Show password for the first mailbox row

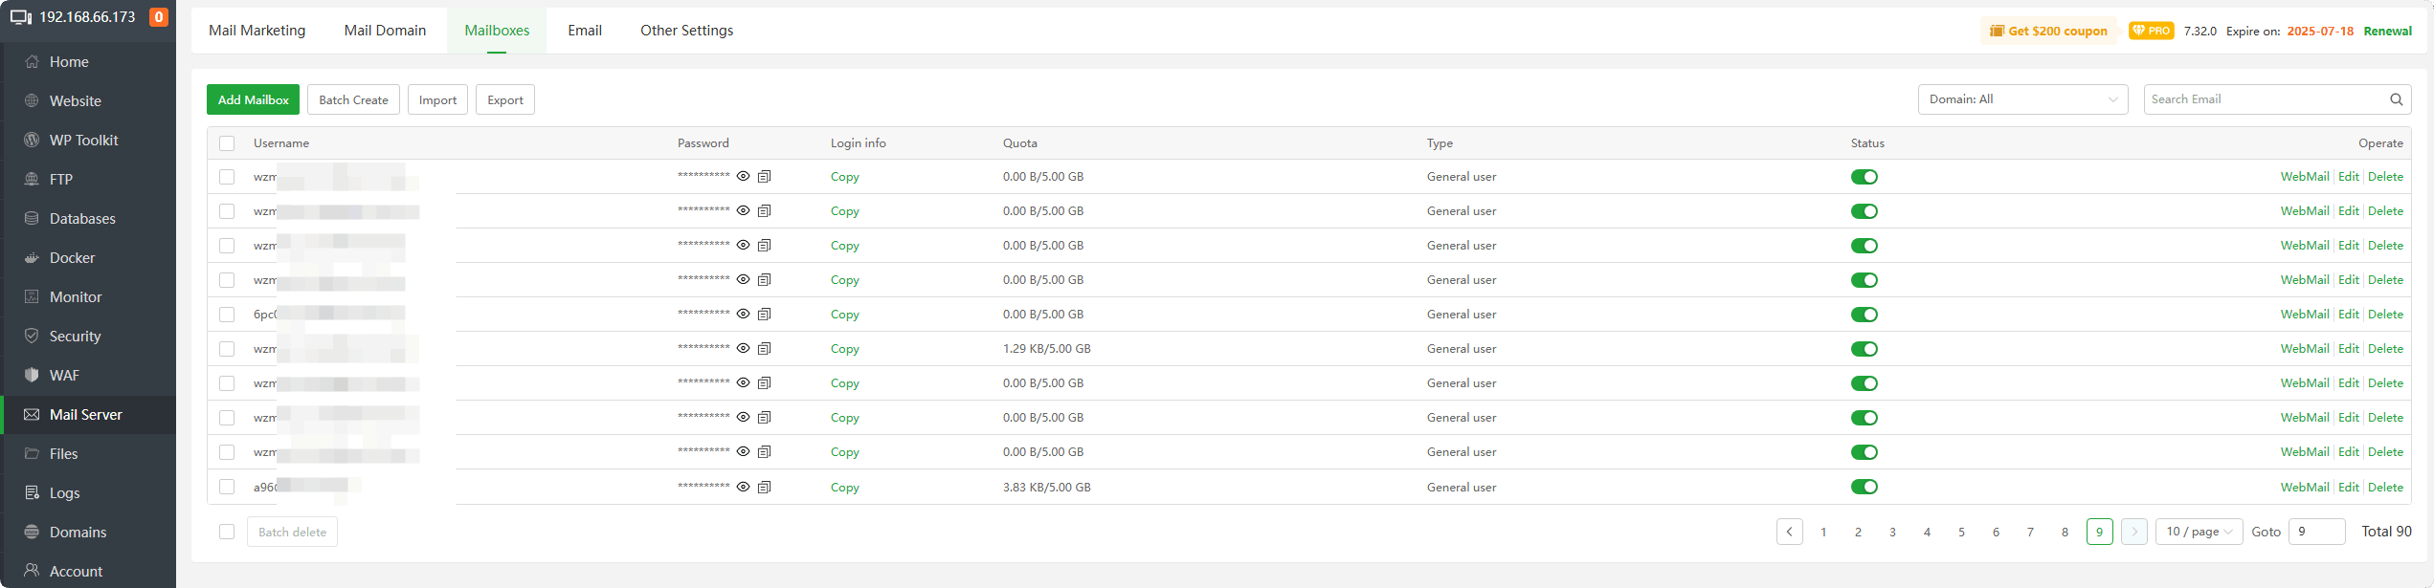[x=743, y=177]
